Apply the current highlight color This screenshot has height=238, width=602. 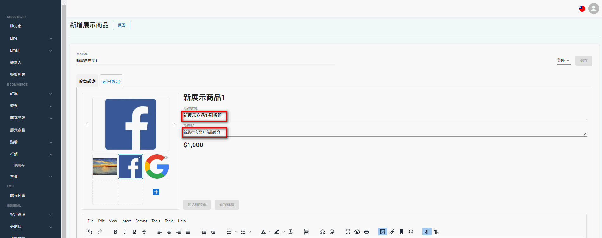pyautogui.click(x=277, y=232)
